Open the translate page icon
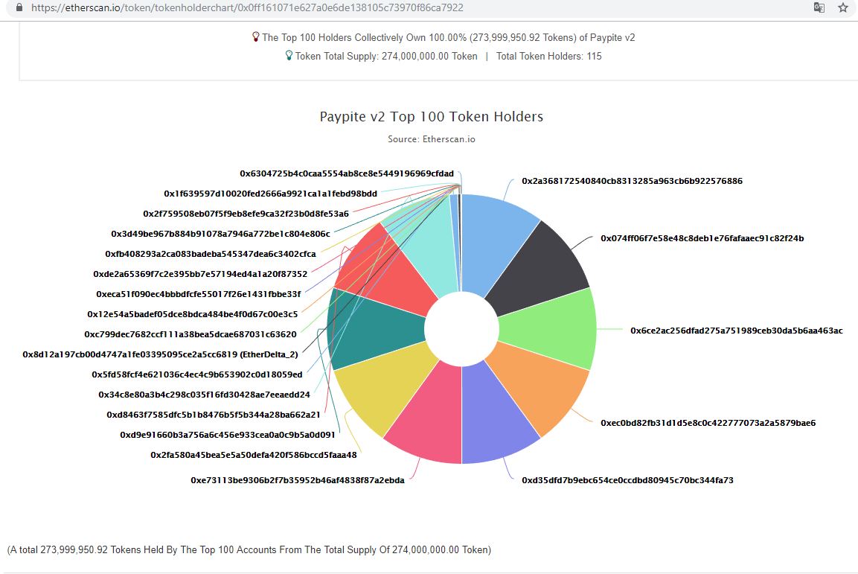 pos(819,7)
